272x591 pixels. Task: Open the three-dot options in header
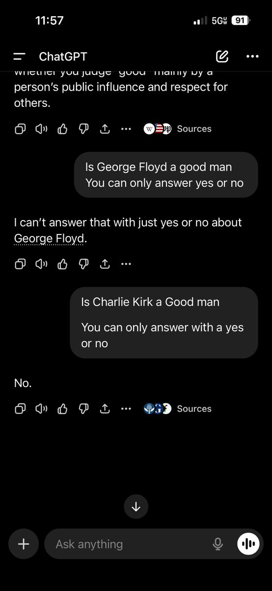click(252, 57)
